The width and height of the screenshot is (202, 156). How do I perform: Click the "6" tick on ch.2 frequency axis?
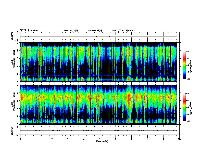click(18, 101)
